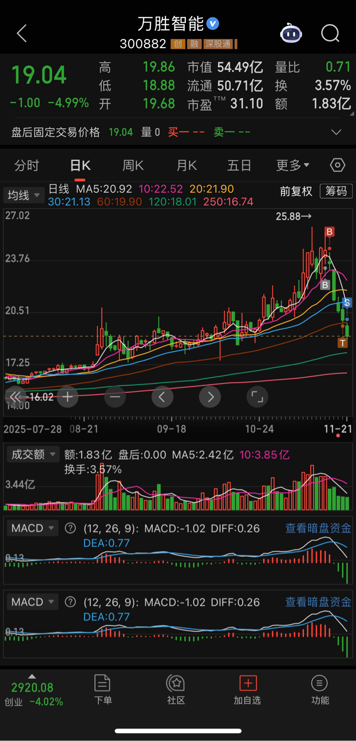
Task: Open chart settings hexagon icon
Action: (337, 165)
